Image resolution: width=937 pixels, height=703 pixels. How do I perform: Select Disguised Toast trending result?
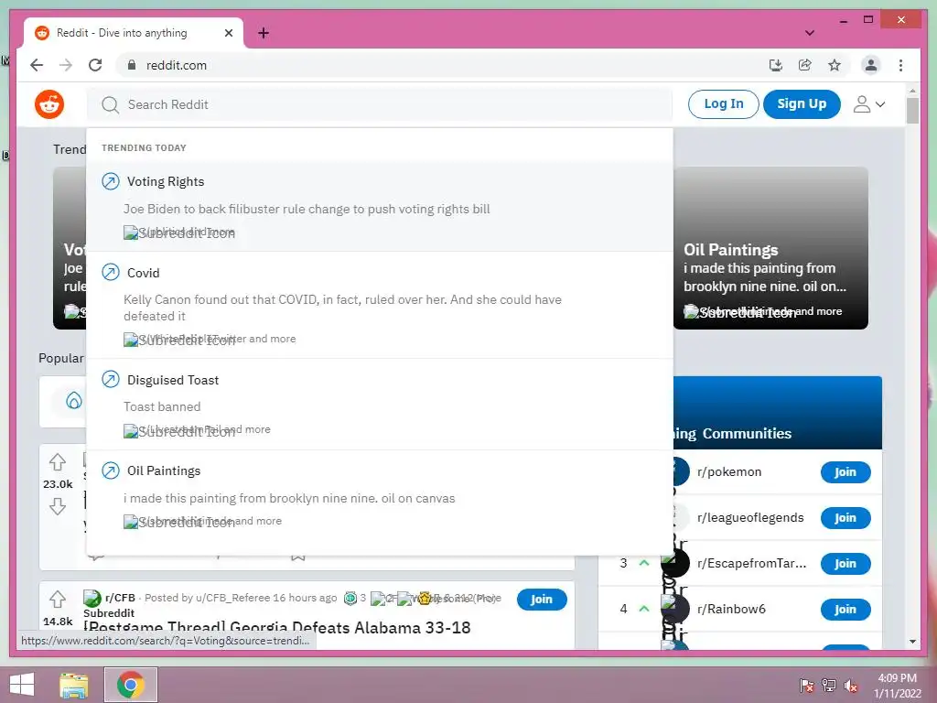[380, 405]
